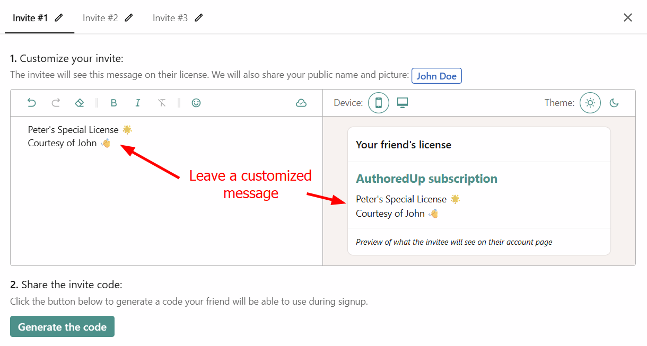Image resolution: width=647 pixels, height=346 pixels.
Task: Click the 'Share the invite code' heading
Action: click(66, 285)
